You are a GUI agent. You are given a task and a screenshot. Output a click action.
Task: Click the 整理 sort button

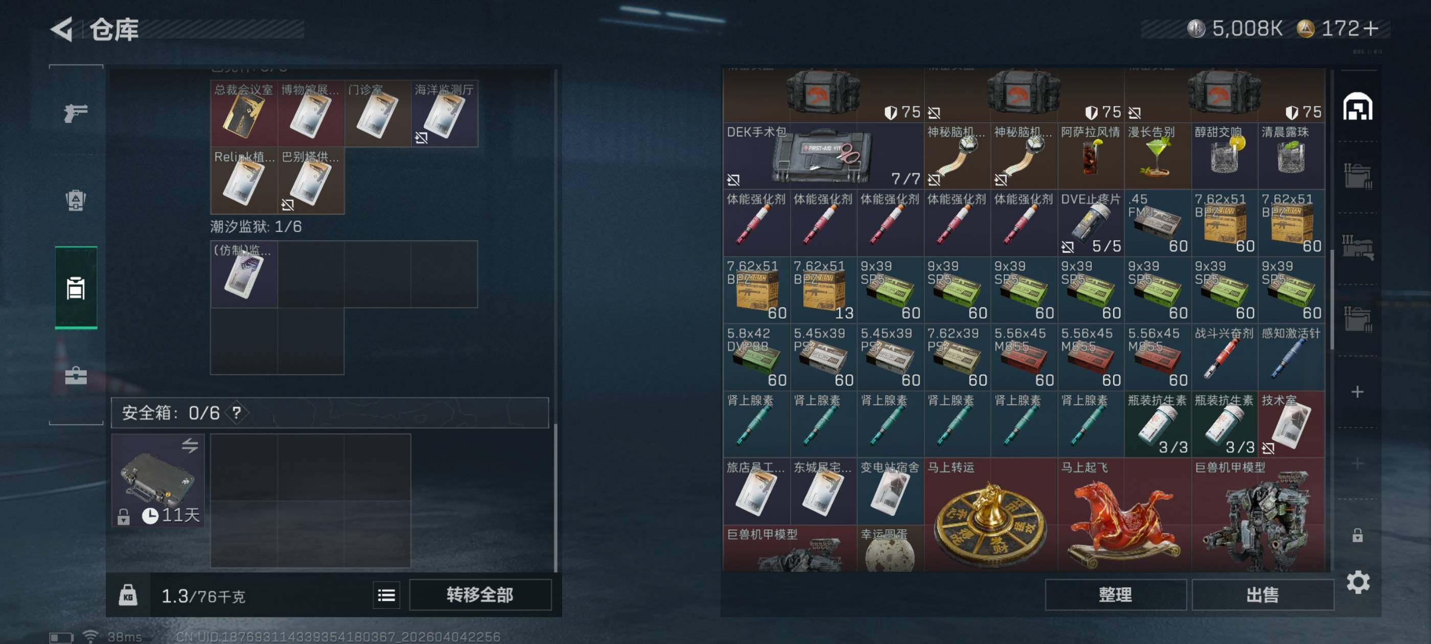pyautogui.click(x=1115, y=594)
